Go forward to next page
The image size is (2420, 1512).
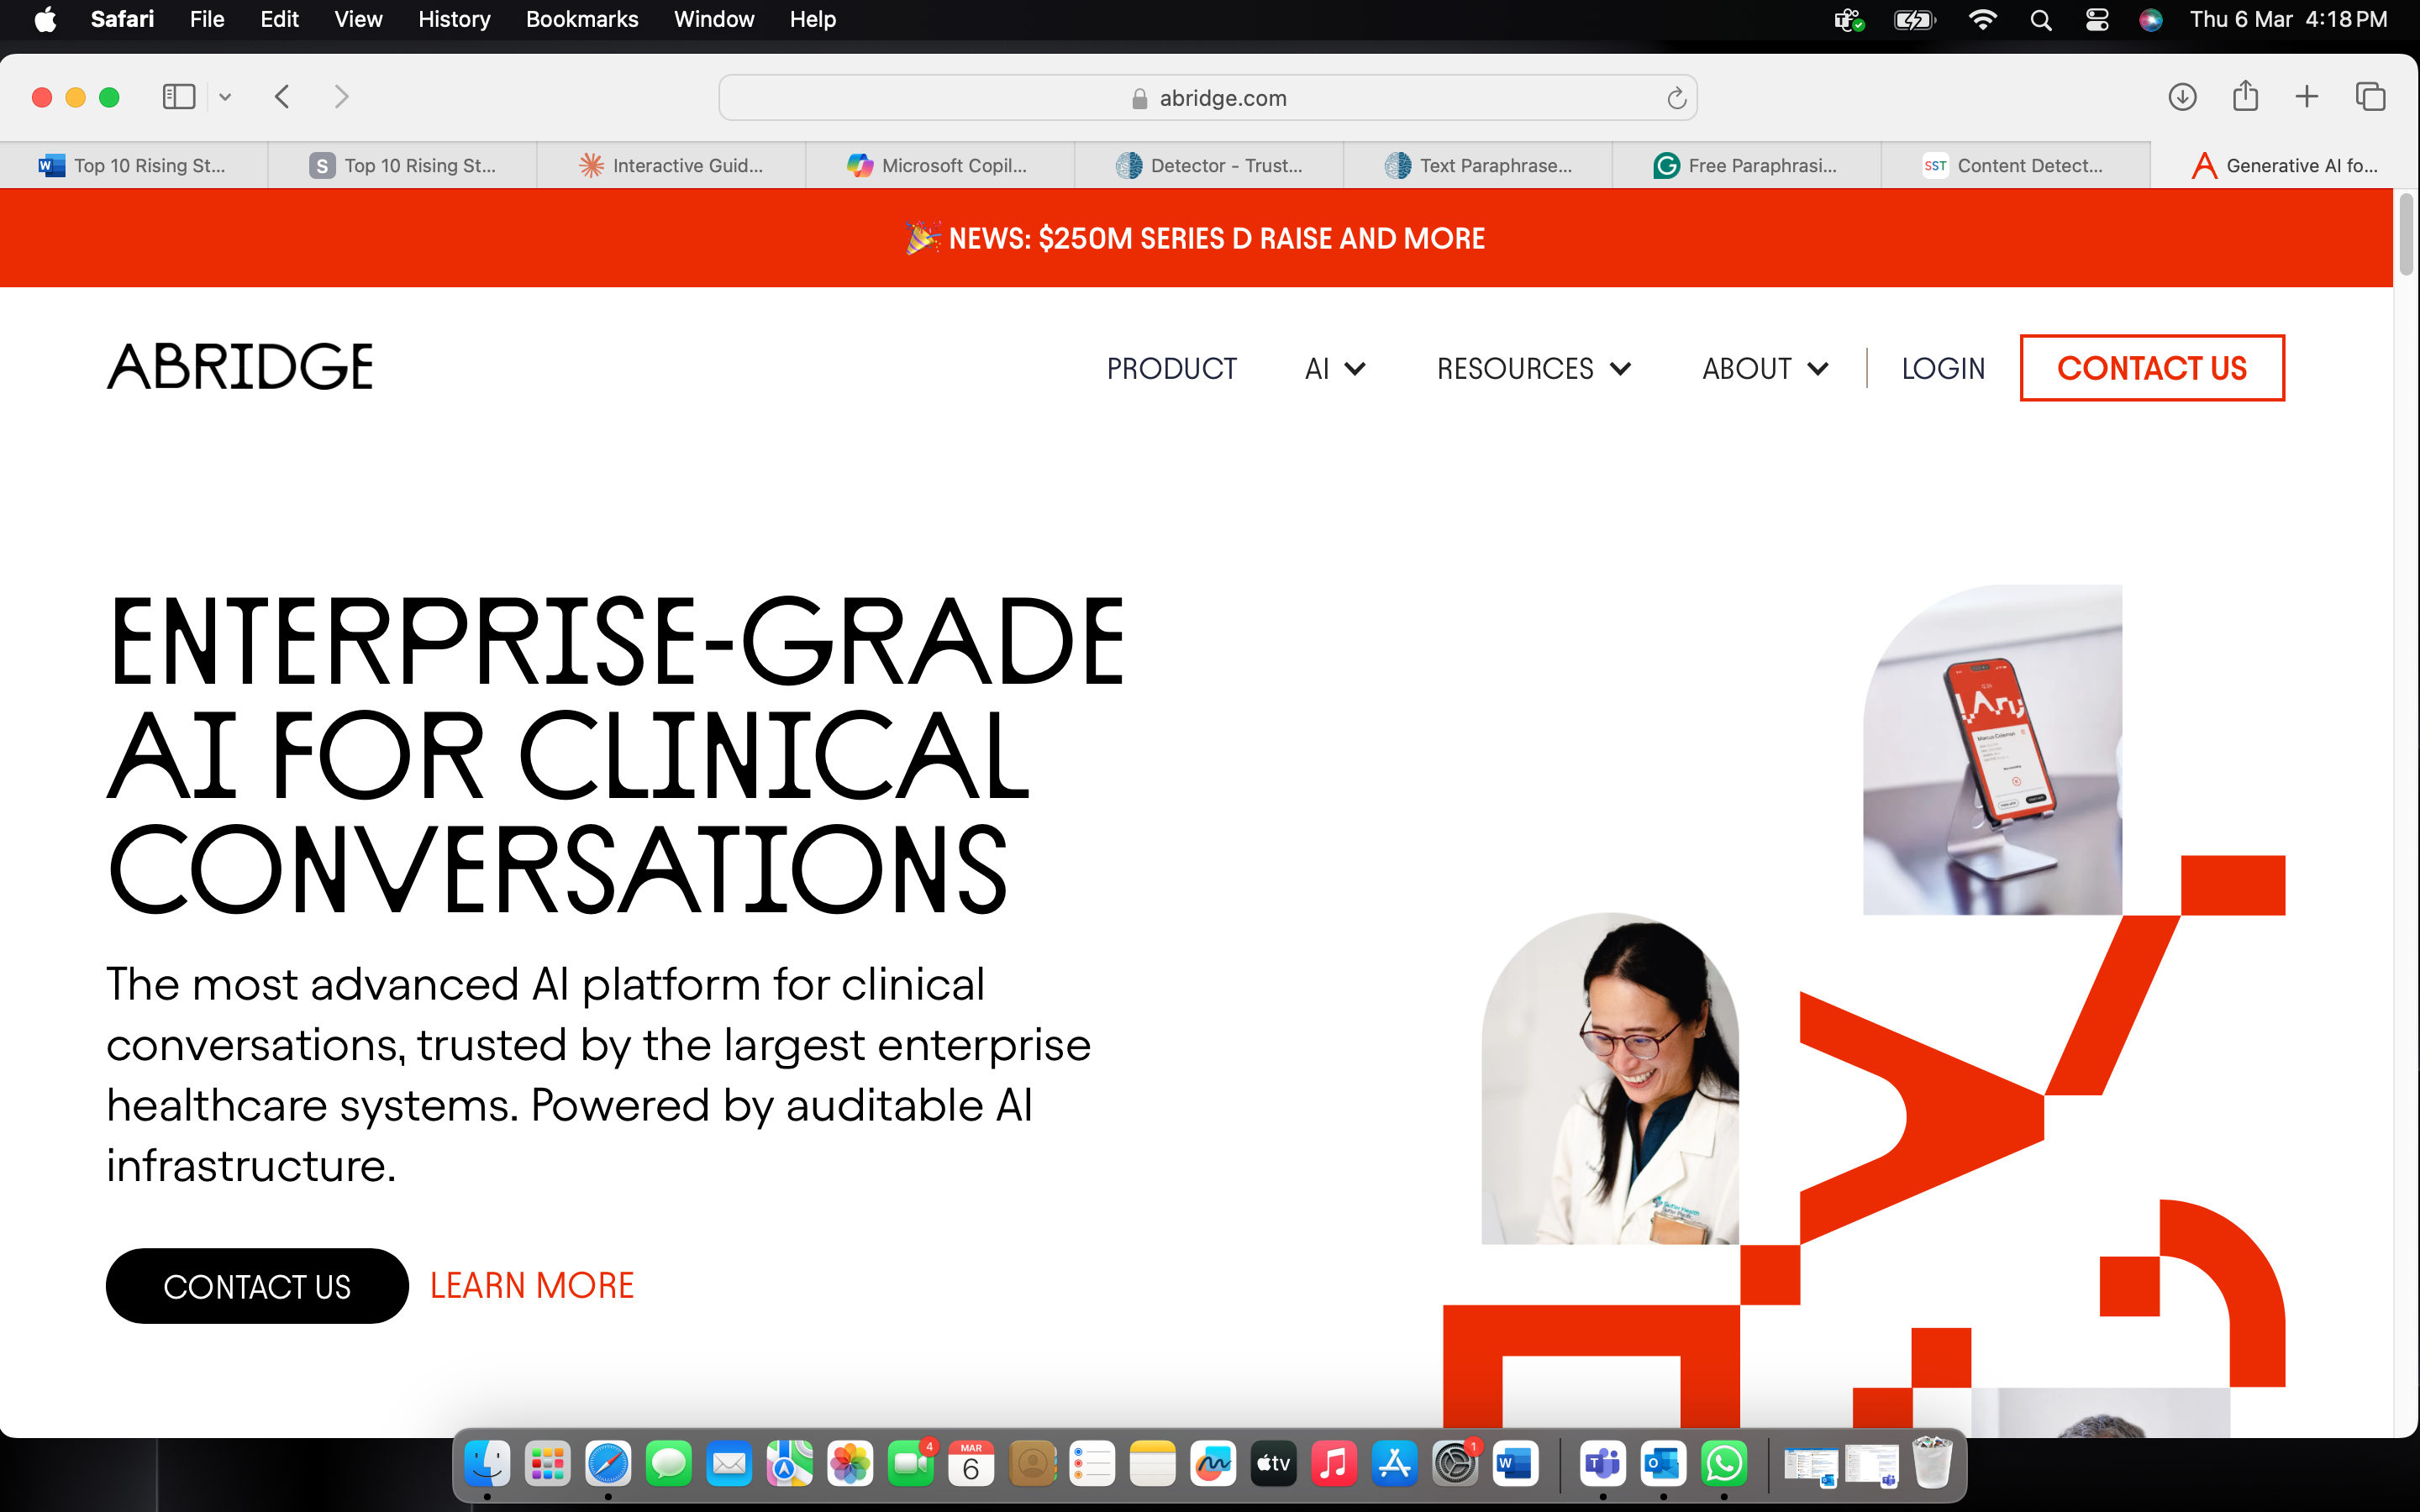click(x=341, y=97)
